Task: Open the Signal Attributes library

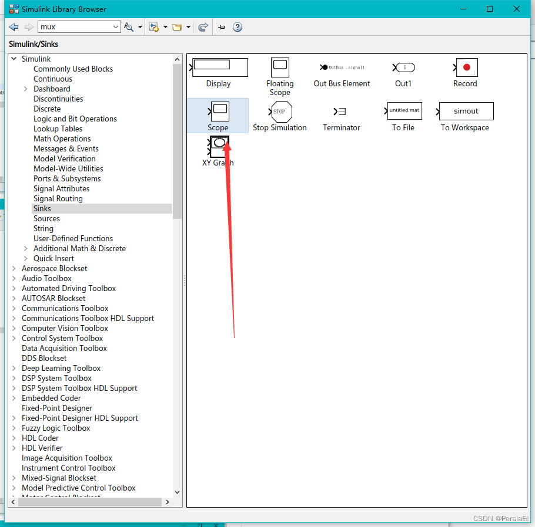Action: (x=61, y=189)
